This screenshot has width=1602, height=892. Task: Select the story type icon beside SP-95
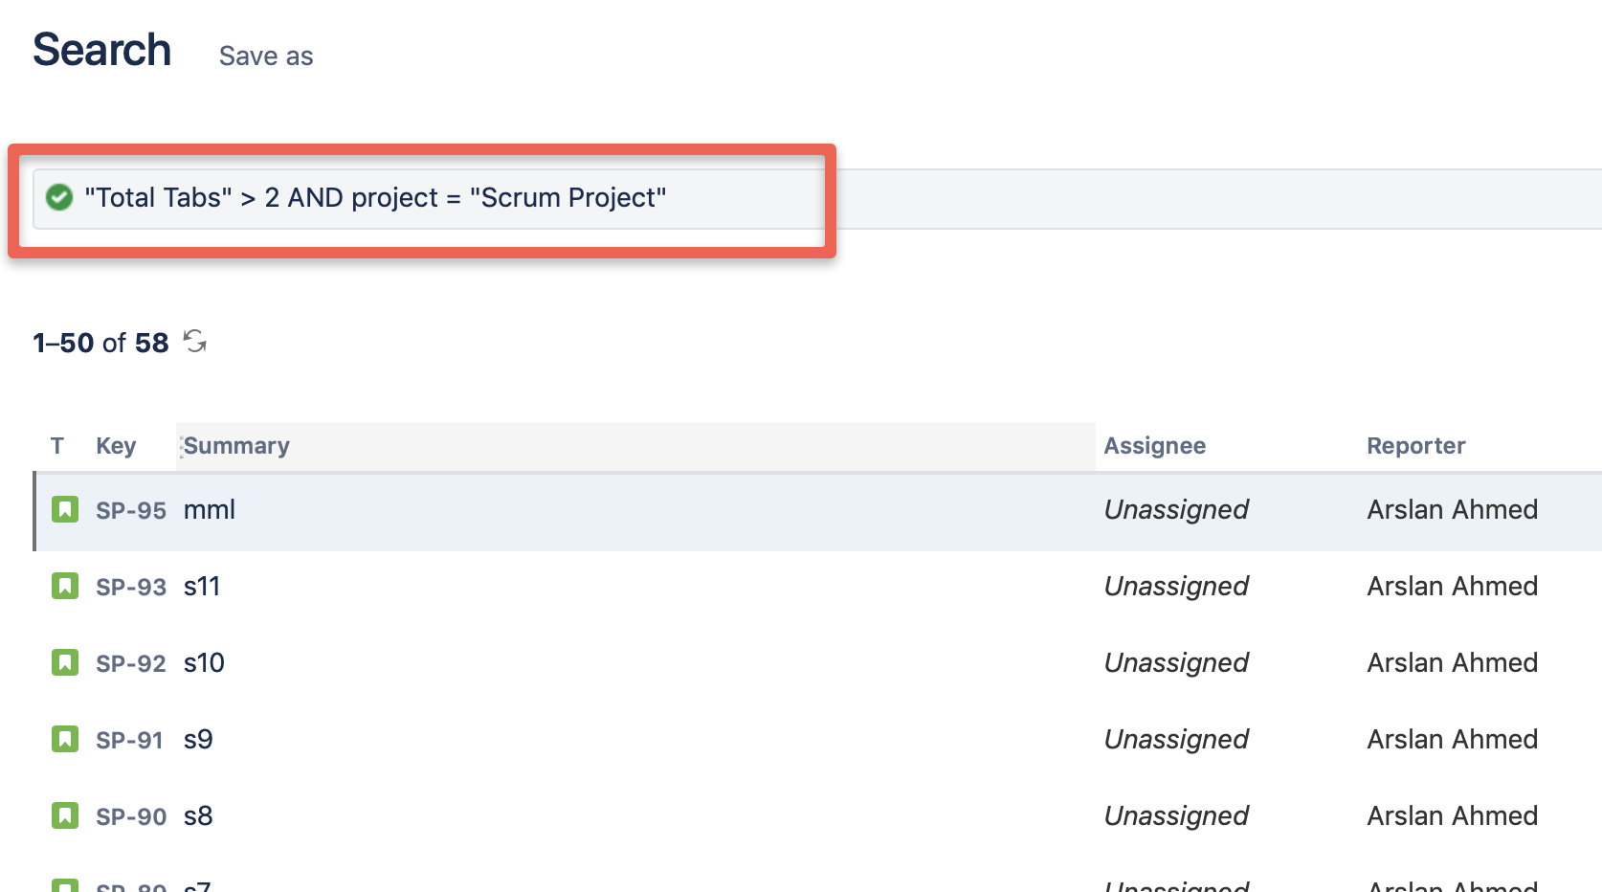point(63,509)
